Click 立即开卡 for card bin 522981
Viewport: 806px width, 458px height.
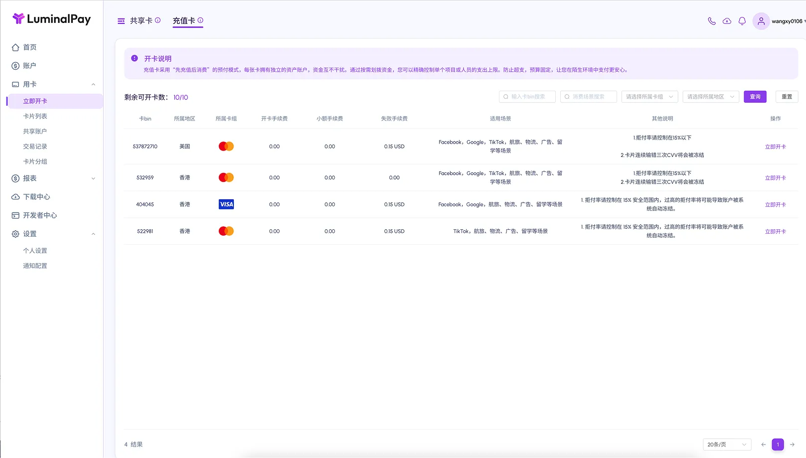pyautogui.click(x=776, y=232)
